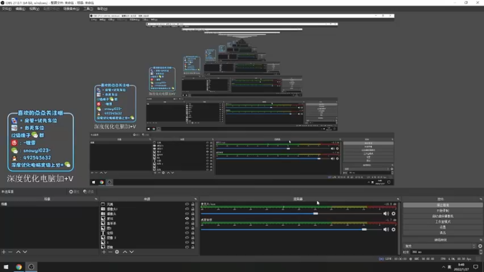Click the OBS Studio taskbar icon
This screenshot has height=272, width=484.
(x=31, y=267)
